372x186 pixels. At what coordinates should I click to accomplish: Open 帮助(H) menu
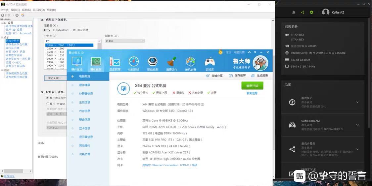point(51,10)
